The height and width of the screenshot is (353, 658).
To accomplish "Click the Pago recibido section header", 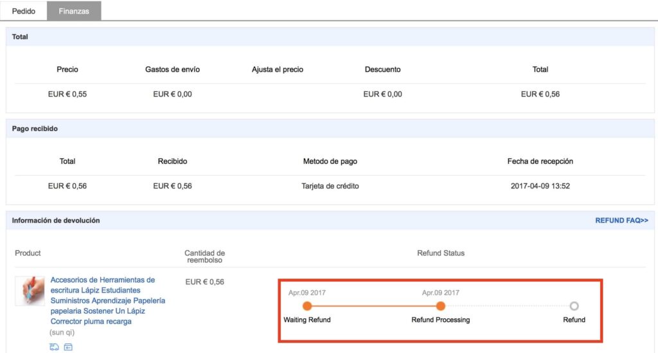I will click(x=35, y=129).
